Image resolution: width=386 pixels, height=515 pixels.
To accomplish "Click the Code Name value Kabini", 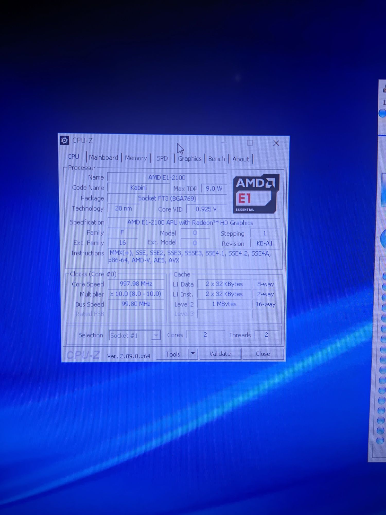I will [138, 188].
